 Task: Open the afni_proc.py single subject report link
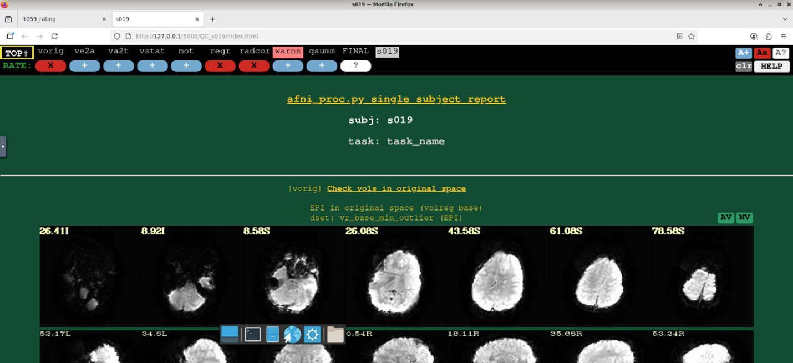tap(396, 99)
